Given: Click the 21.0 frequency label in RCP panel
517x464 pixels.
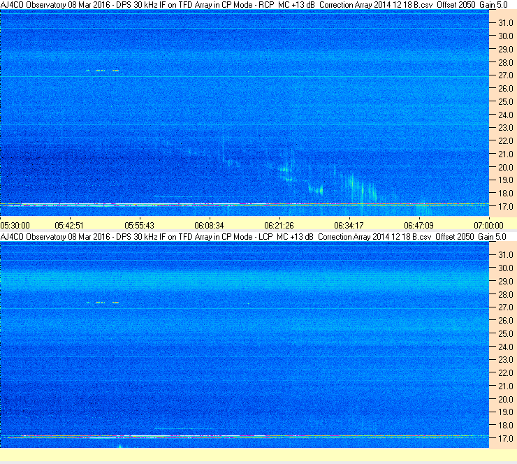Looking at the screenshot, I should coord(505,154).
